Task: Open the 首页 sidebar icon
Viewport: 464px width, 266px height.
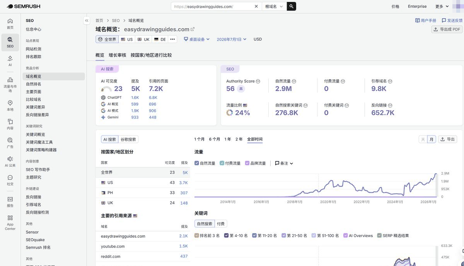Action: [x=10, y=24]
